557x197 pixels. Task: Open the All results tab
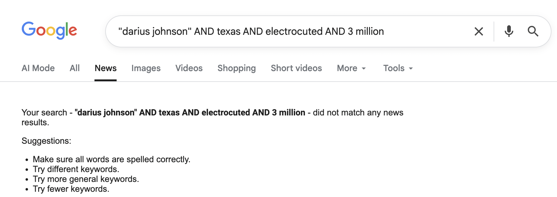click(x=74, y=68)
